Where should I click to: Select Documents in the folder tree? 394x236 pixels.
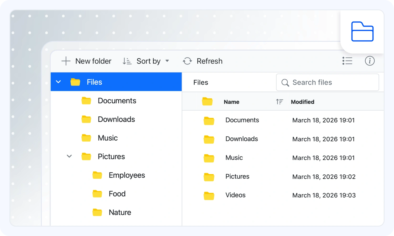116,101
